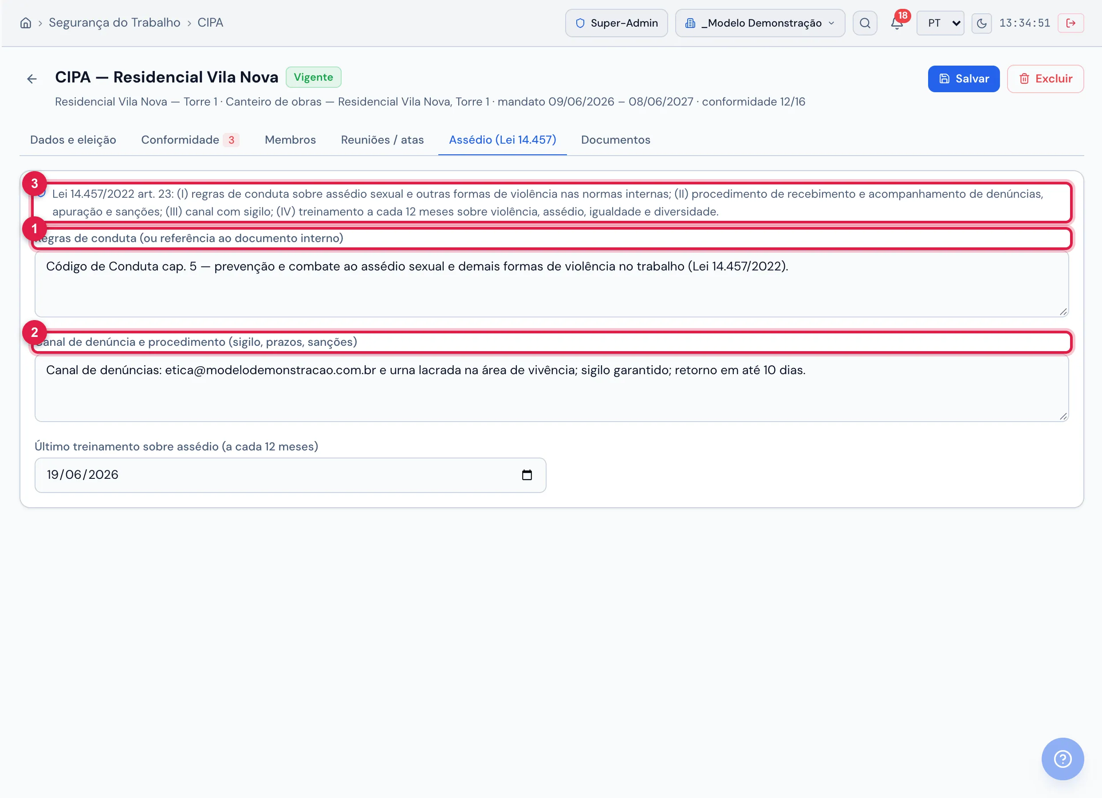Switch to the Membros tab

click(x=290, y=140)
